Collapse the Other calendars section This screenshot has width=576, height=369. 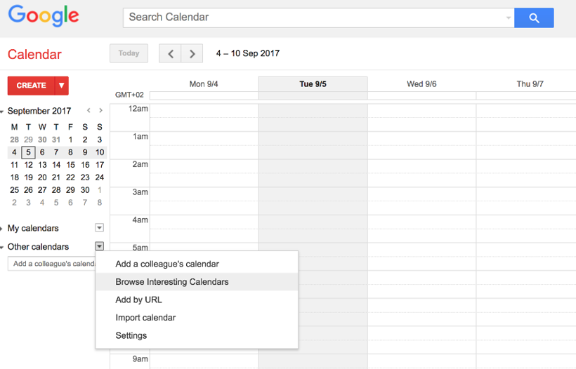coord(2,247)
